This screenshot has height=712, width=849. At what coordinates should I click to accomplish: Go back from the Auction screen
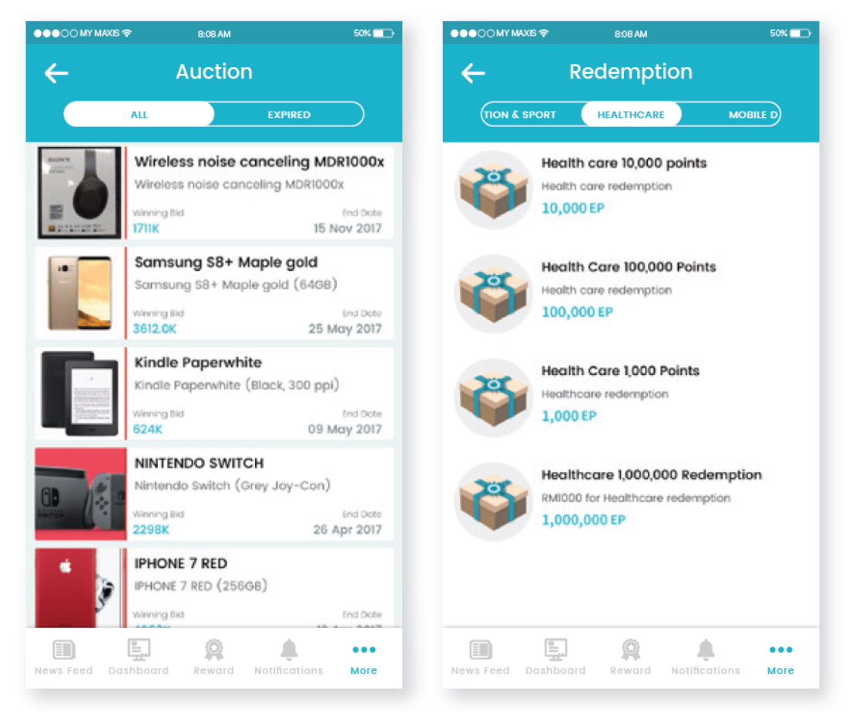tap(56, 73)
